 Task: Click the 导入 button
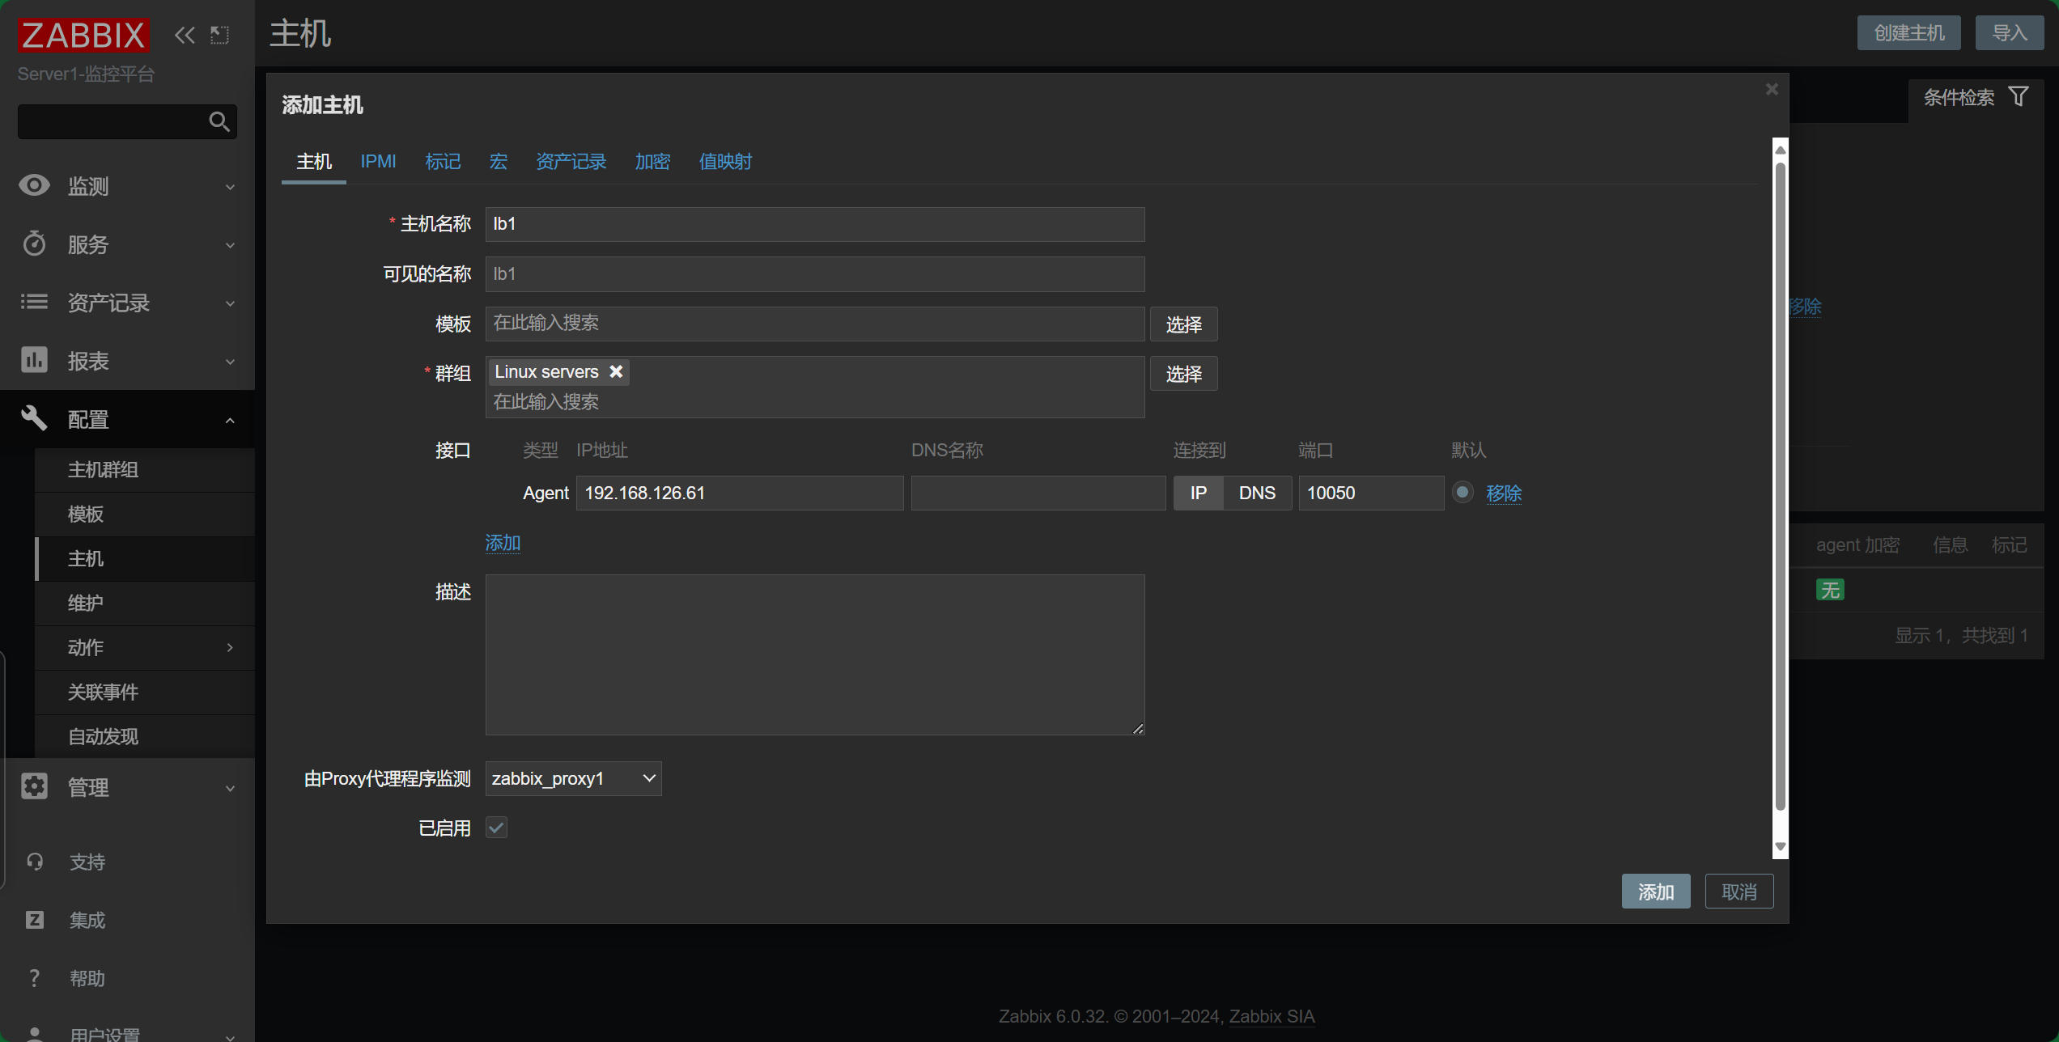tap(2010, 32)
